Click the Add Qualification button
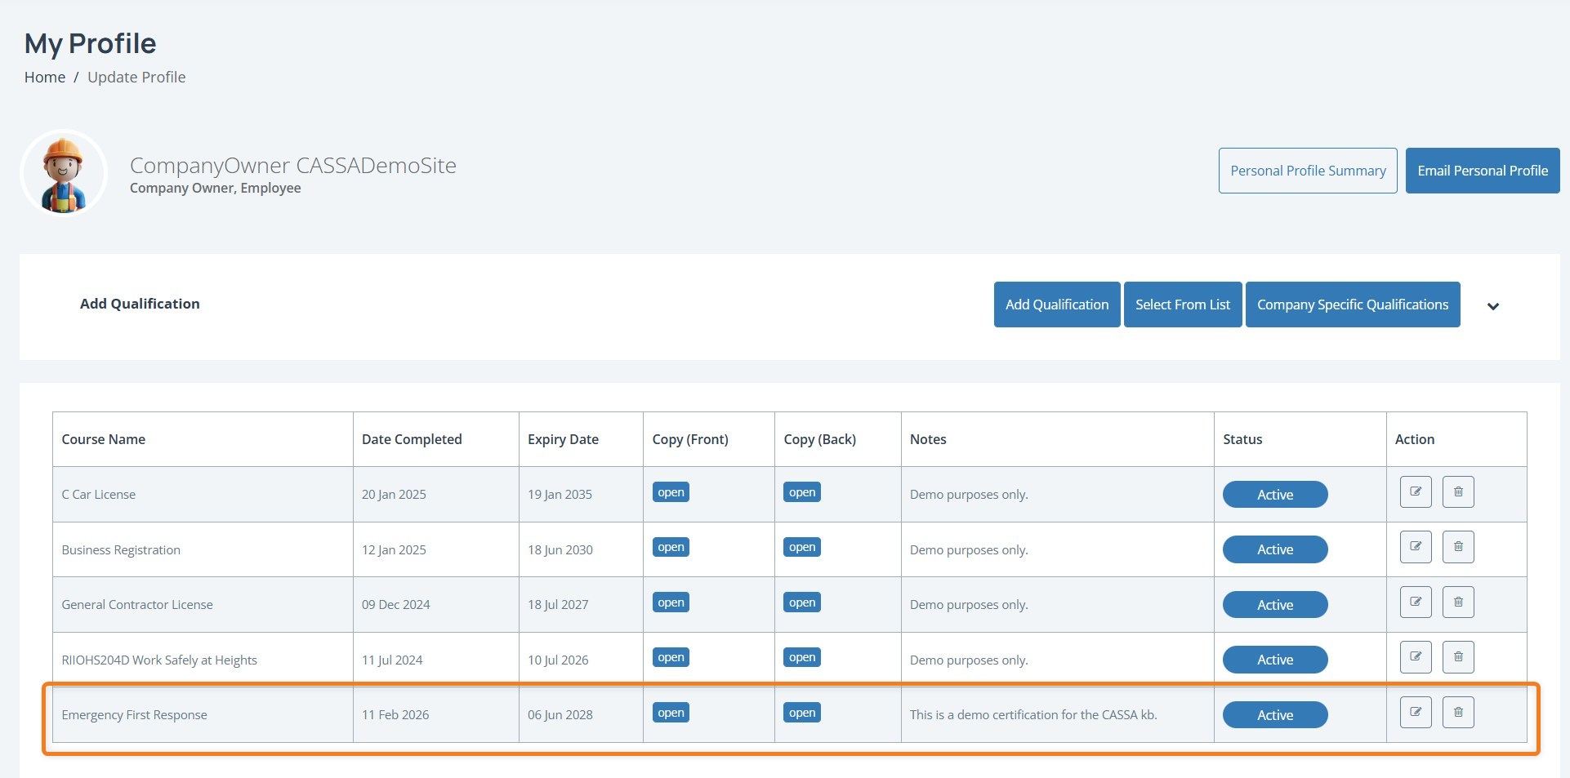 (x=1056, y=305)
